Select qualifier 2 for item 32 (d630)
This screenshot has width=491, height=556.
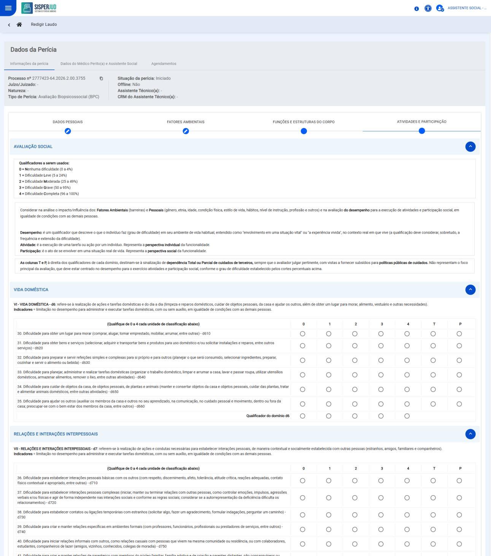coord(355,360)
